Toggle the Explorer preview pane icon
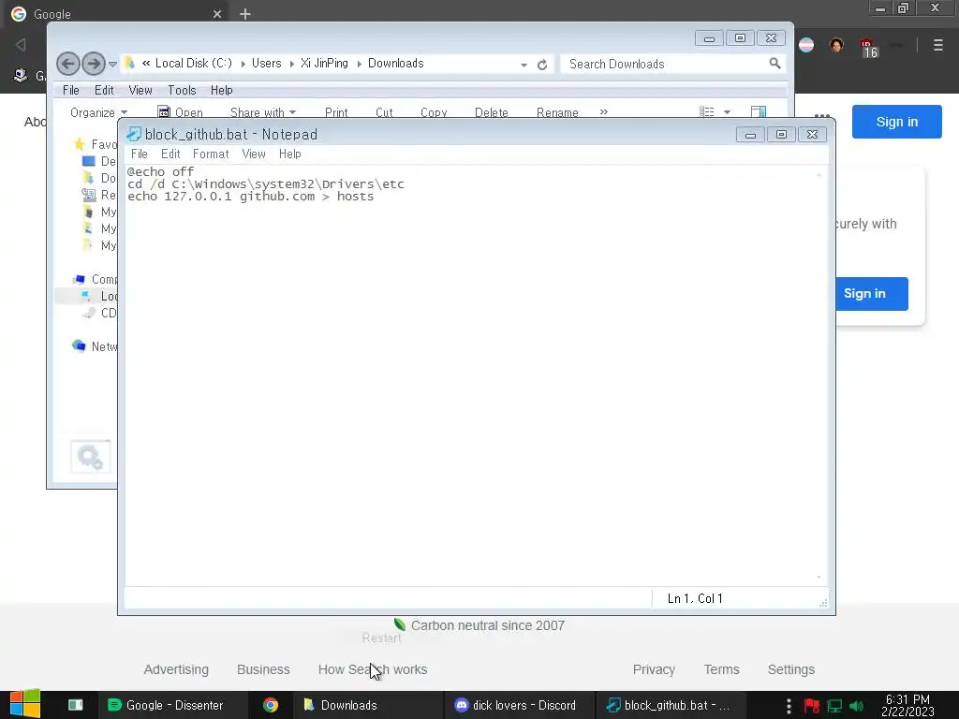This screenshot has height=719, width=959. click(759, 112)
